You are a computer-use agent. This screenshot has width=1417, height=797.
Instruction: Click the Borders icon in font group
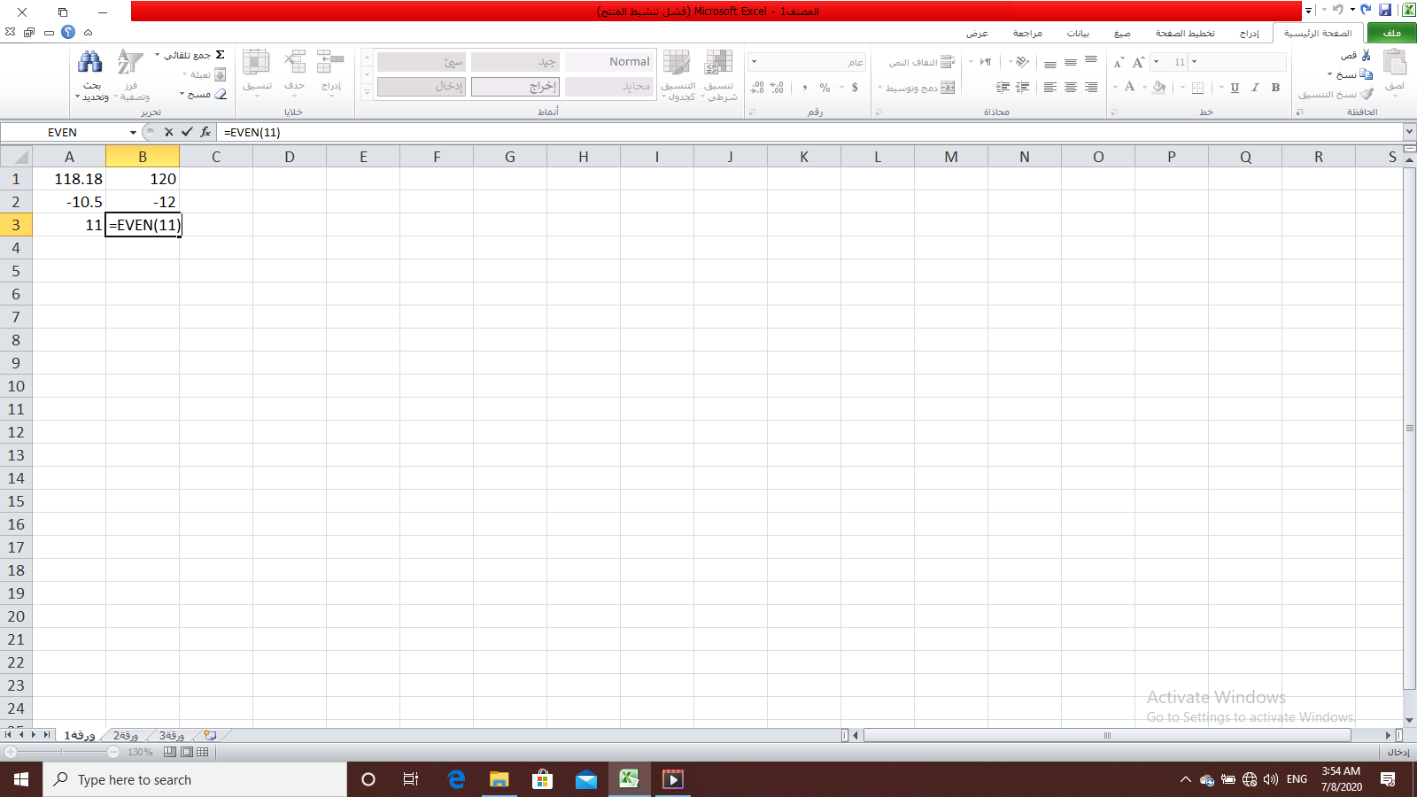[1197, 88]
